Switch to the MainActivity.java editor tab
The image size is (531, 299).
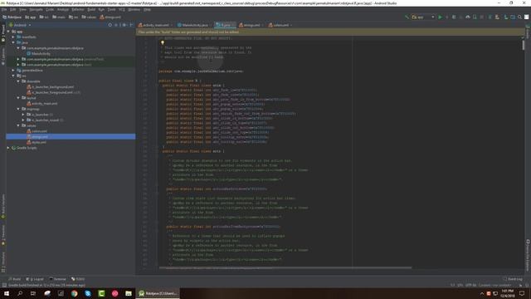click(x=193, y=25)
